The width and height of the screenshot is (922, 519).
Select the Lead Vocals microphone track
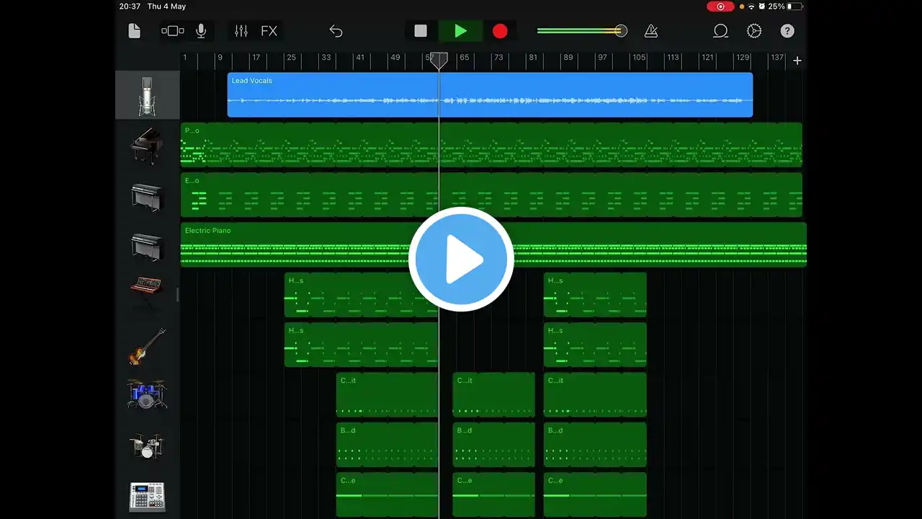pyautogui.click(x=147, y=95)
